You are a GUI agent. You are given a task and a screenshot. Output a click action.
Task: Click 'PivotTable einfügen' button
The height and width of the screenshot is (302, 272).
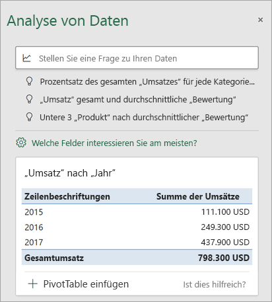tap(86, 284)
